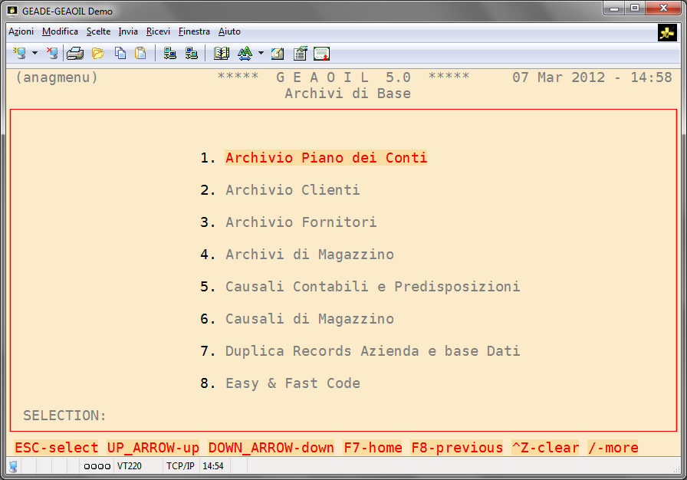Open the new connection dropdown arrow
The height and width of the screenshot is (480, 687).
click(x=35, y=53)
